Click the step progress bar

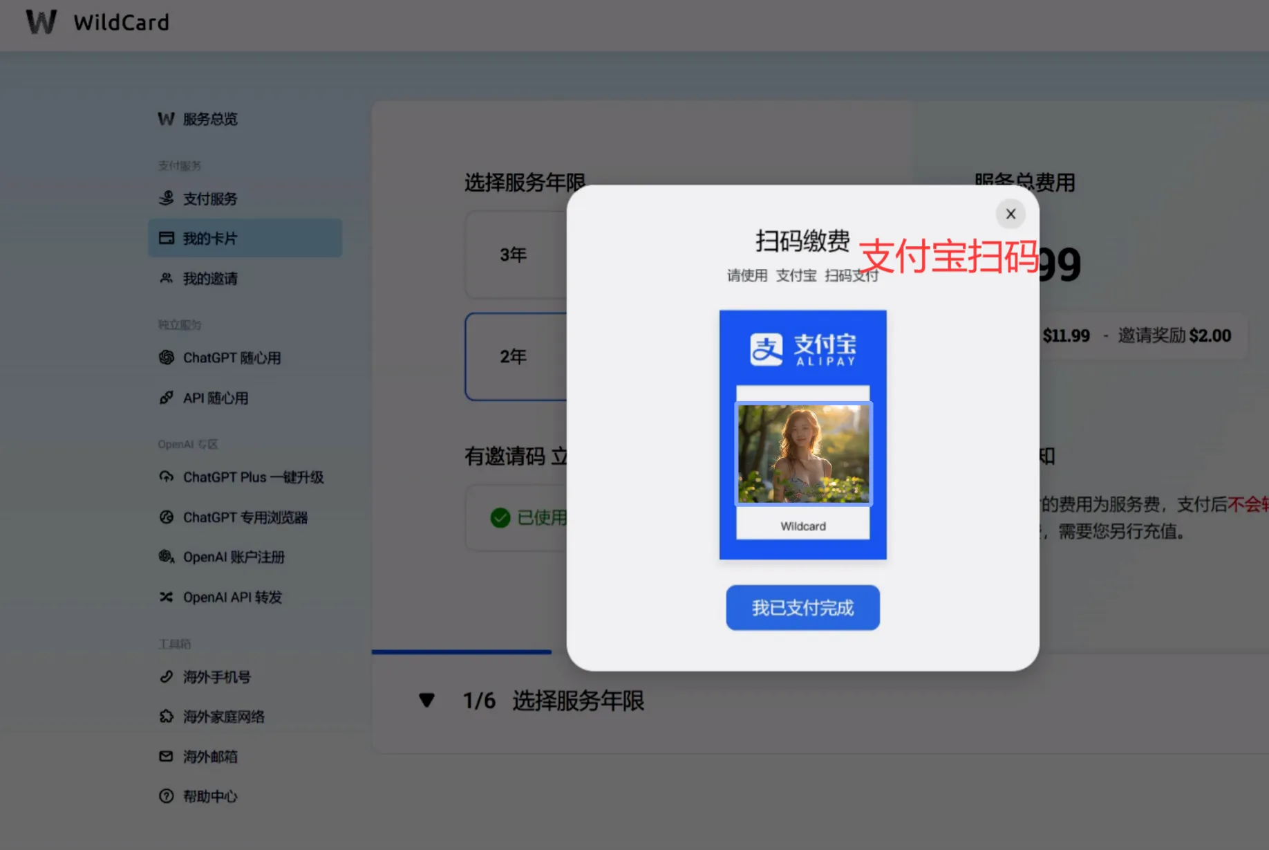(x=462, y=651)
